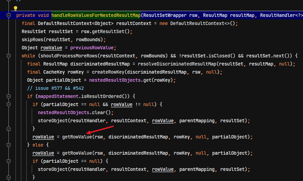Click the previousRowValue field reference
Screen dimensions: 303x181
(x=92, y=48)
